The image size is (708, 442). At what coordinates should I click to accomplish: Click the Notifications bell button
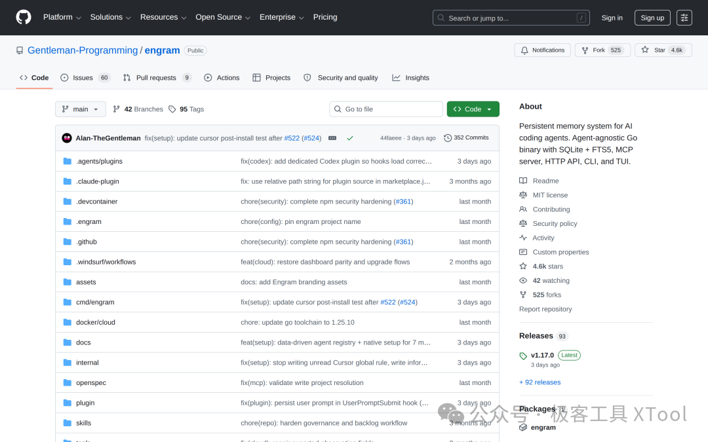click(x=542, y=50)
